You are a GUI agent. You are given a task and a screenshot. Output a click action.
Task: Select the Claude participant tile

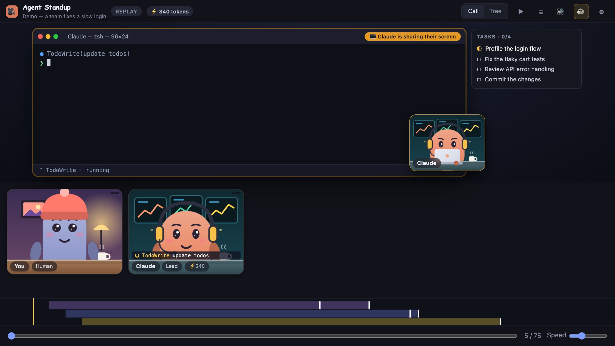[x=186, y=231]
